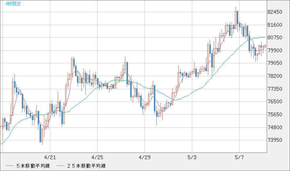This screenshot has width=290, height=171.
Task: Click the 78200 price axis label
Action: [x=275, y=76]
